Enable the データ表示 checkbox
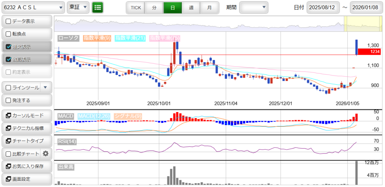 [x=9, y=21]
